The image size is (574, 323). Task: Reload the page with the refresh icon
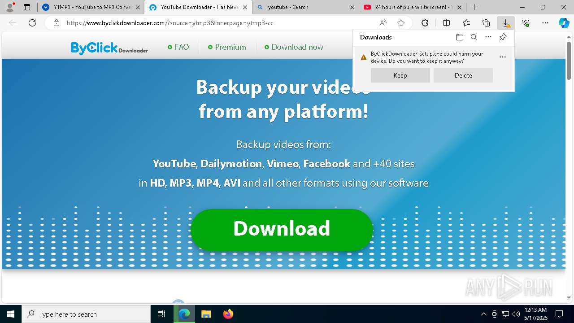point(32,23)
